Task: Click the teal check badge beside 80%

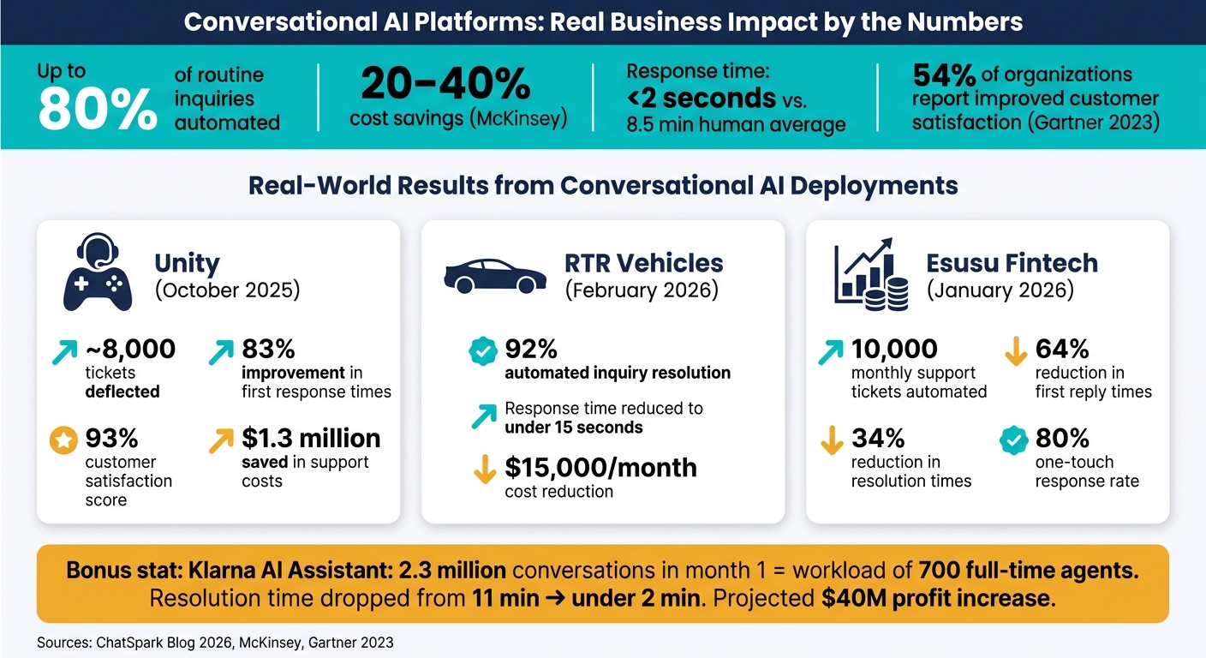Action: 1015,441
